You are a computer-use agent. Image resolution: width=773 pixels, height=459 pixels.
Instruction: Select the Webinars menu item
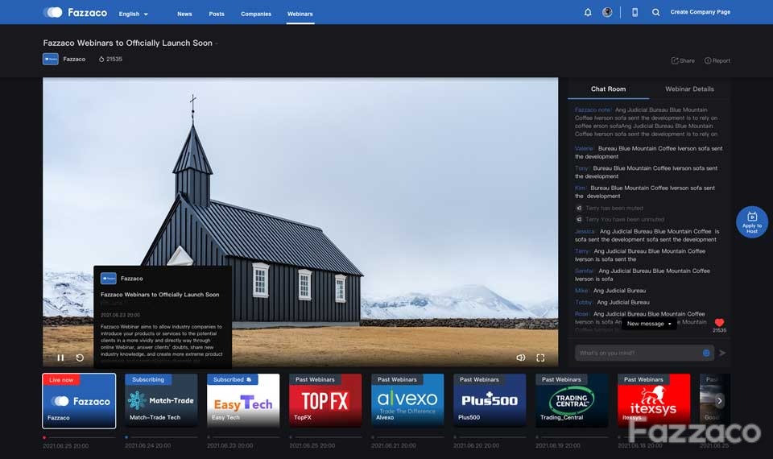pos(300,14)
